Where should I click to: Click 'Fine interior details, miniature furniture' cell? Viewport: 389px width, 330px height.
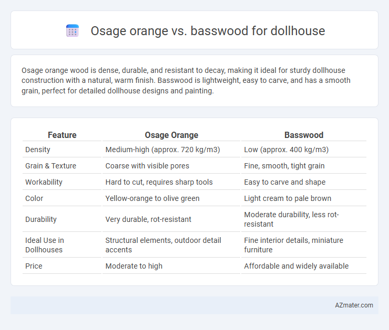click(293, 245)
